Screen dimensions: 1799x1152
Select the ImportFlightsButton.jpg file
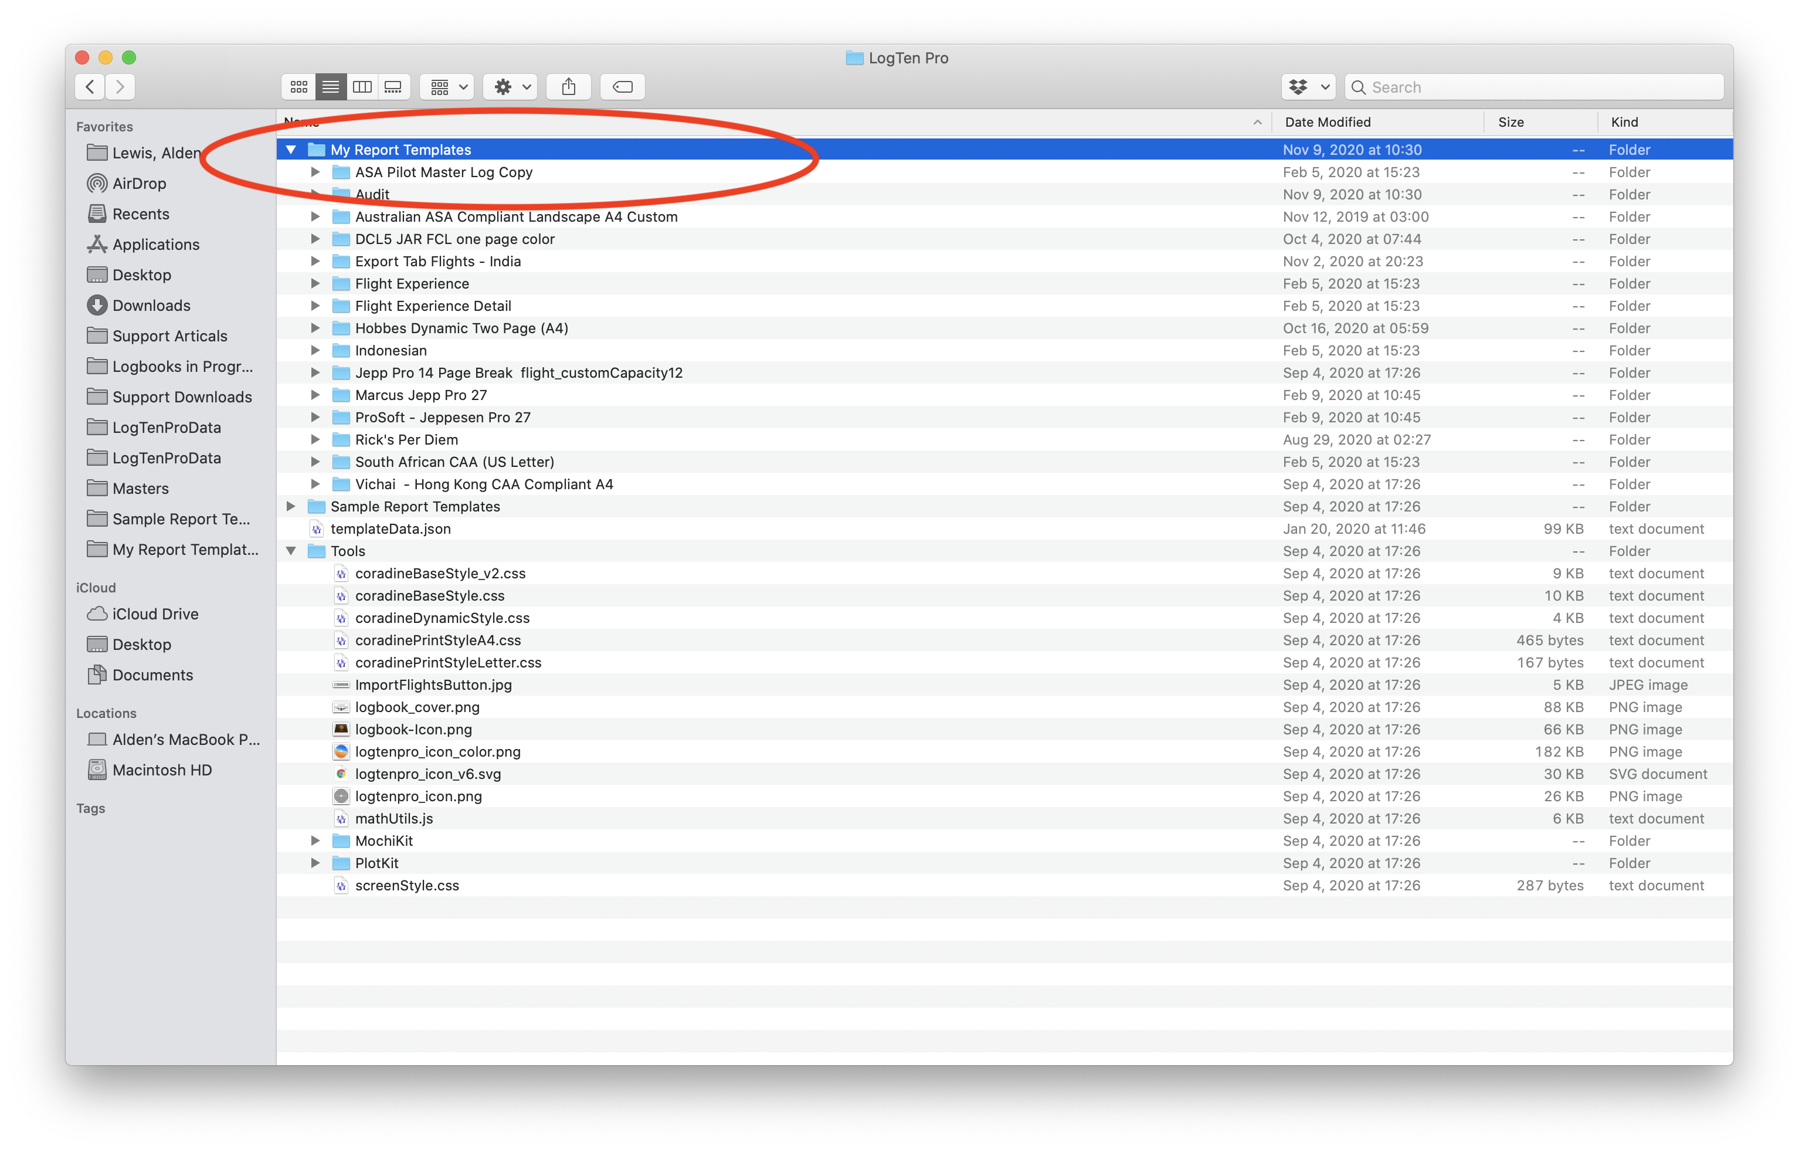click(x=1004, y=685)
